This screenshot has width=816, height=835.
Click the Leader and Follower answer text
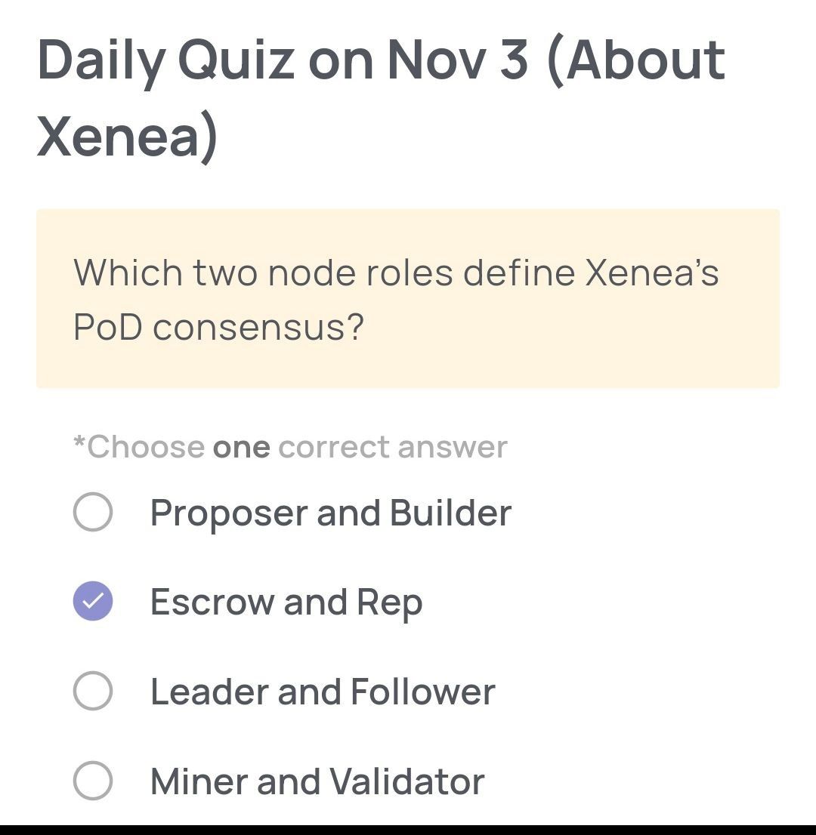pyautogui.click(x=322, y=691)
